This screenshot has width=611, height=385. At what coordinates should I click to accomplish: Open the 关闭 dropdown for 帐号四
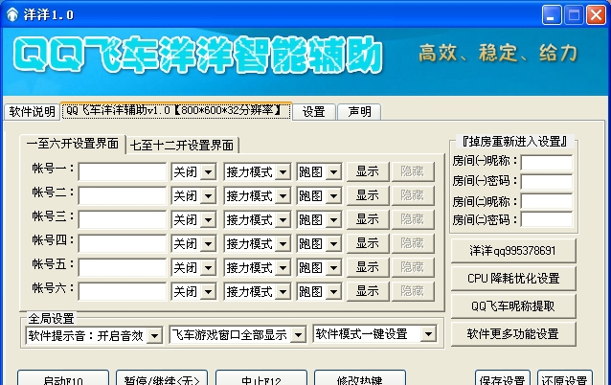click(193, 243)
